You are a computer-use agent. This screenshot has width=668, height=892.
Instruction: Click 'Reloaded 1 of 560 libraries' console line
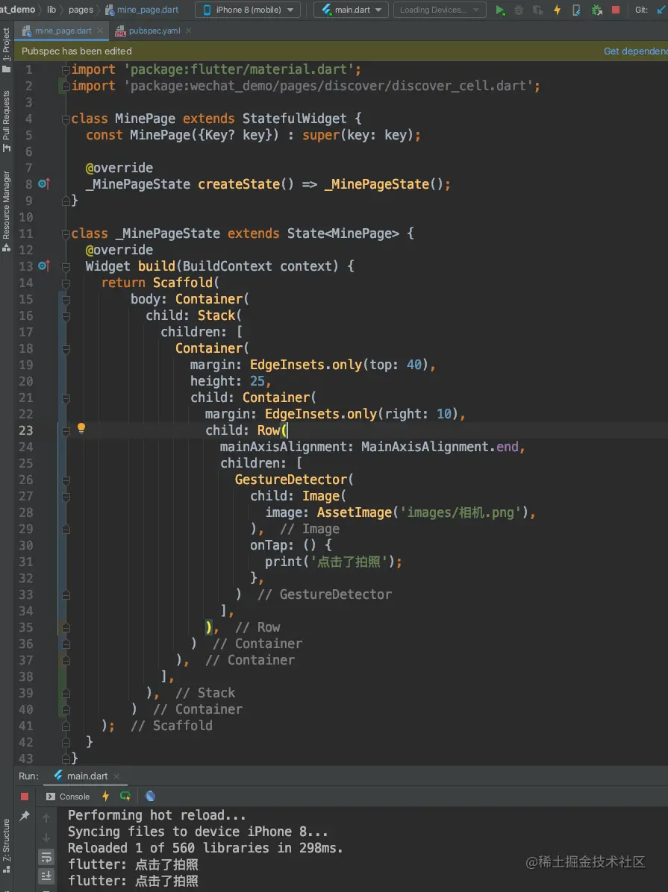click(x=205, y=848)
